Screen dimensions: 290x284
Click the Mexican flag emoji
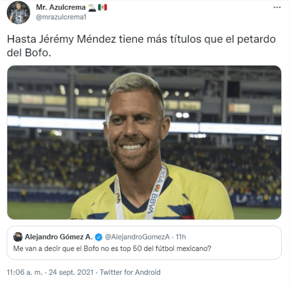pyautogui.click(x=102, y=8)
